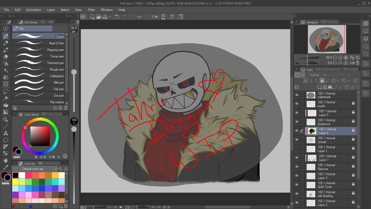Choose the Mapping pen sub tool
The width and height of the screenshot is (371, 209).
(x=38, y=50)
